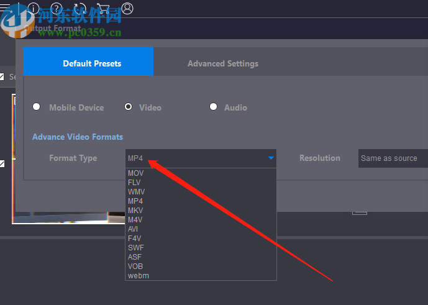
Task: Switch to the Default Presets tab
Action: coord(92,63)
